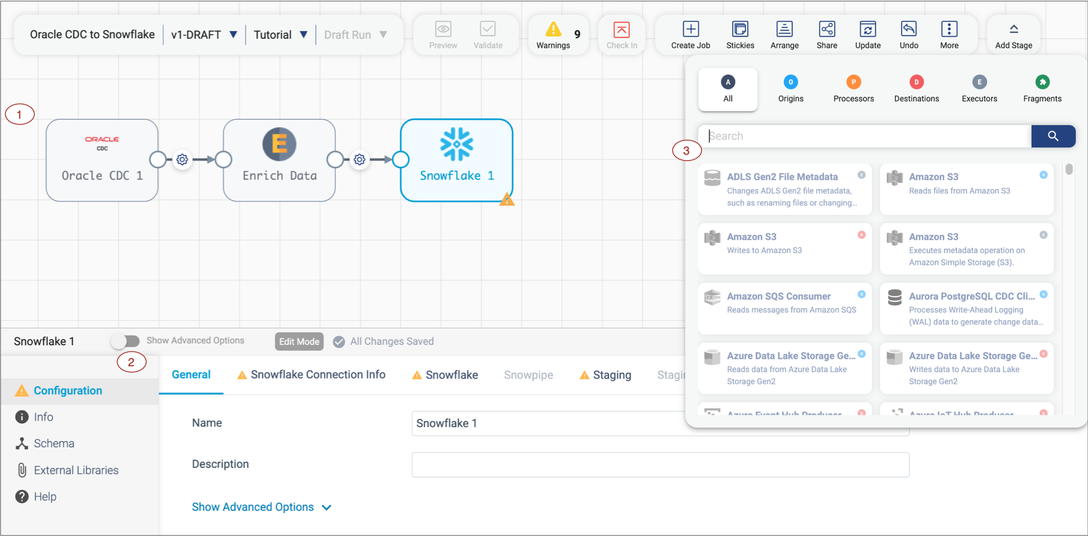
Task: Add Amazon SQS Consumer stage
Action: 785,308
